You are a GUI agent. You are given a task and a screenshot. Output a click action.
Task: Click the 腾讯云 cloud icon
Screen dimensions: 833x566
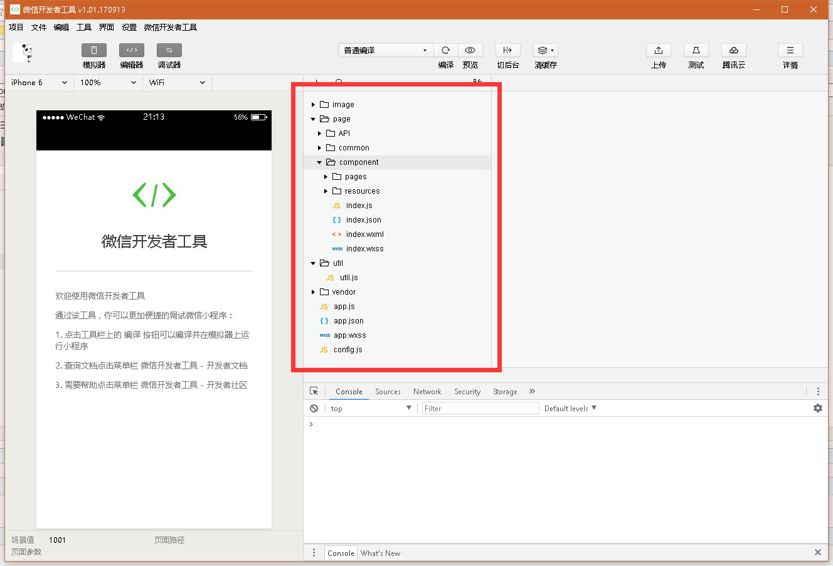(x=734, y=50)
